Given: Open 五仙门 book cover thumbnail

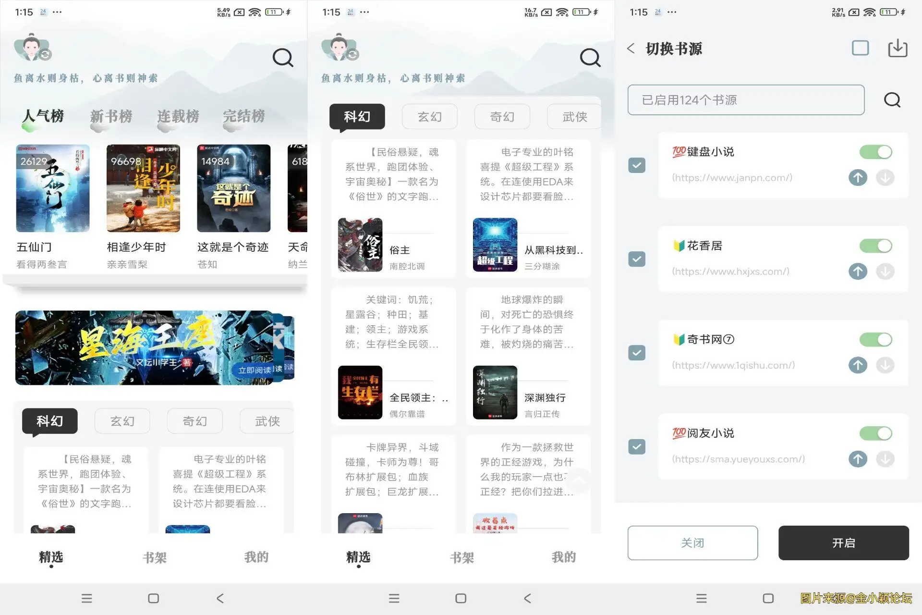Looking at the screenshot, I should [x=53, y=188].
